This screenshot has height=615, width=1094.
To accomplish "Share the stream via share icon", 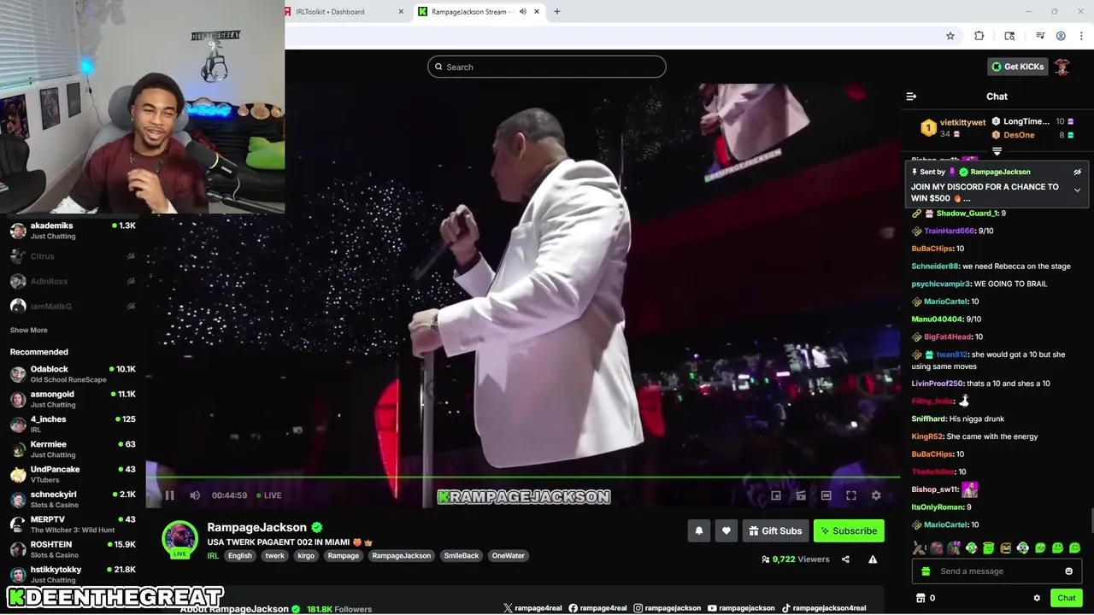I will point(845,559).
